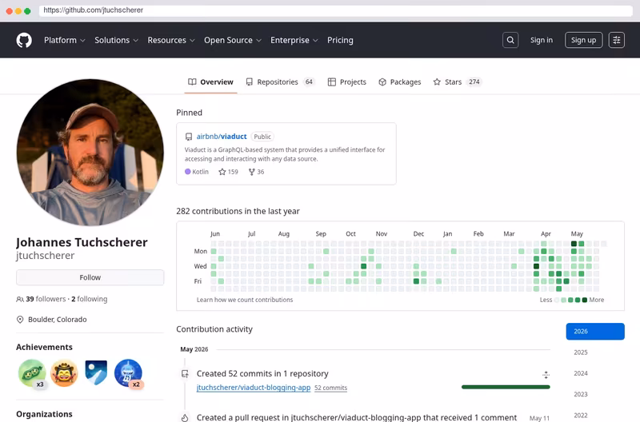This screenshot has height=422, width=640.
Task: Click the Overview book icon
Action: (192, 82)
